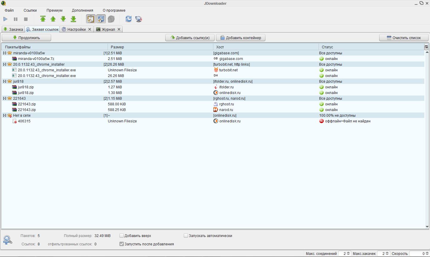Click the Stop downloads toolbar icon

pos(26,19)
